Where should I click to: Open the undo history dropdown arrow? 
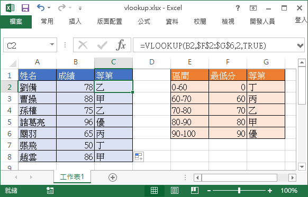[x=49, y=8]
